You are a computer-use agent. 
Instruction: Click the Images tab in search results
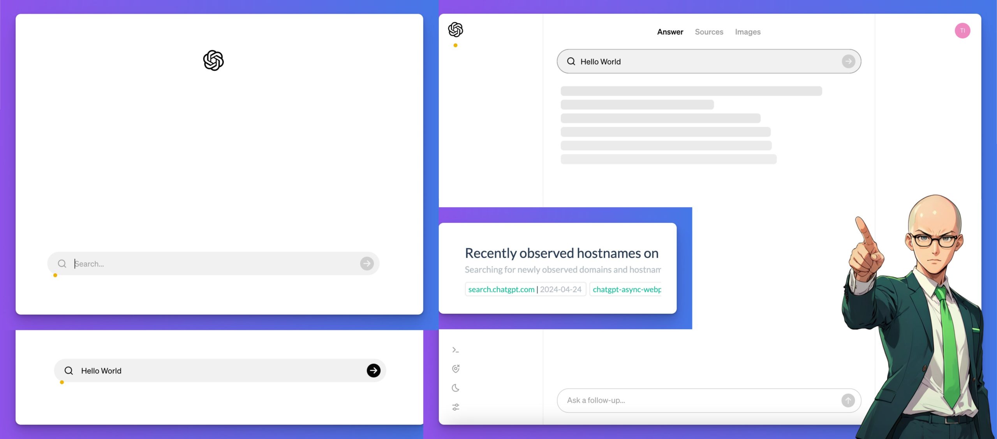748,31
